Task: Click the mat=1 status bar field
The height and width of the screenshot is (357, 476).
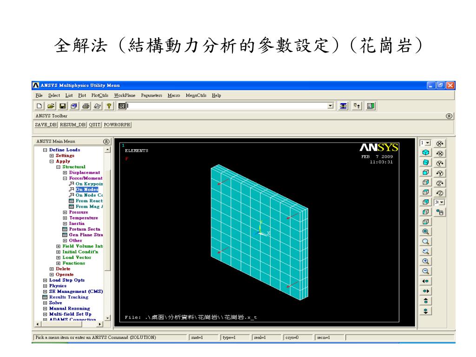Action: [x=203, y=337]
